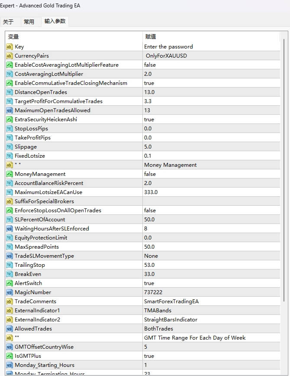
Task: Open the AllowedTrades BothTrades value list
Action: coord(211,329)
